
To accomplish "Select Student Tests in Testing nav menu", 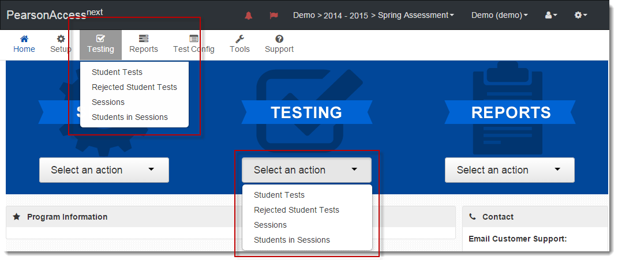I will pyautogui.click(x=117, y=72).
